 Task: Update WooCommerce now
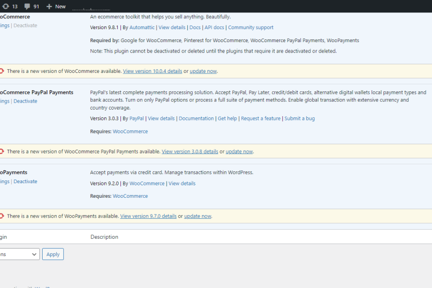click(203, 71)
